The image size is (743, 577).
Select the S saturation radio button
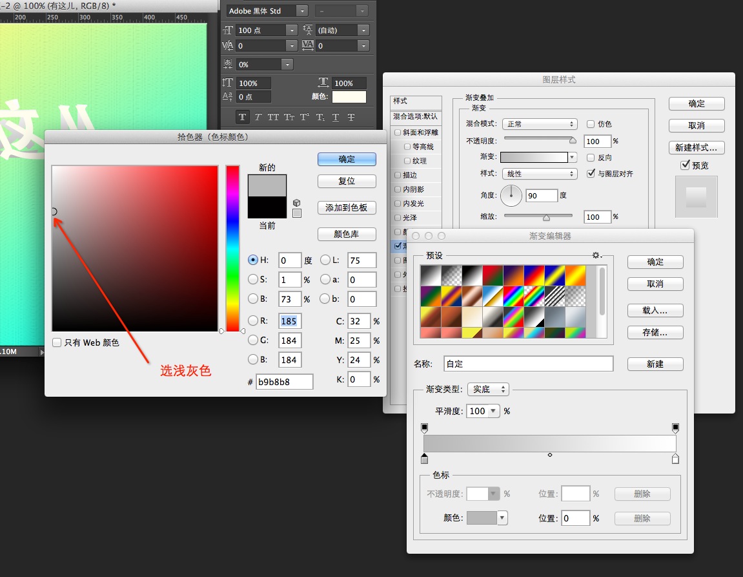tap(253, 279)
